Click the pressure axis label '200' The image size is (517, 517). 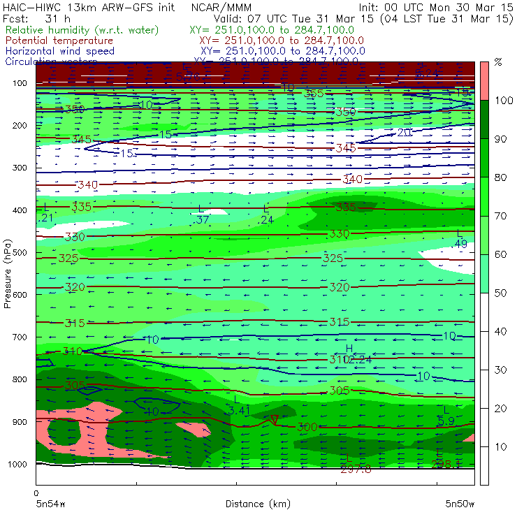click(20, 125)
